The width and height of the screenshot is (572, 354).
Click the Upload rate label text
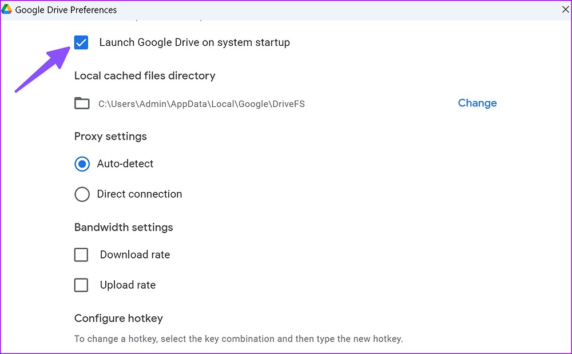[127, 285]
